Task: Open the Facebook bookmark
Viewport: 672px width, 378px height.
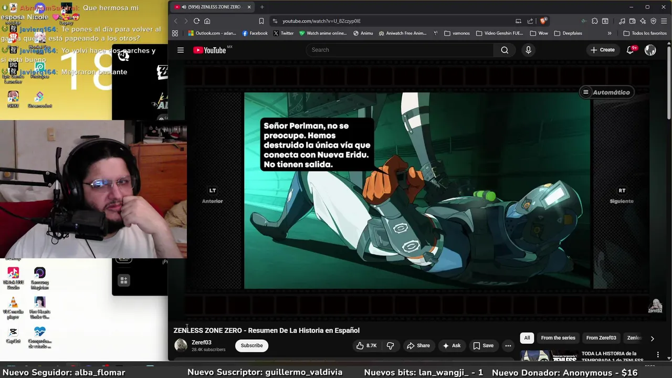Action: (x=255, y=33)
